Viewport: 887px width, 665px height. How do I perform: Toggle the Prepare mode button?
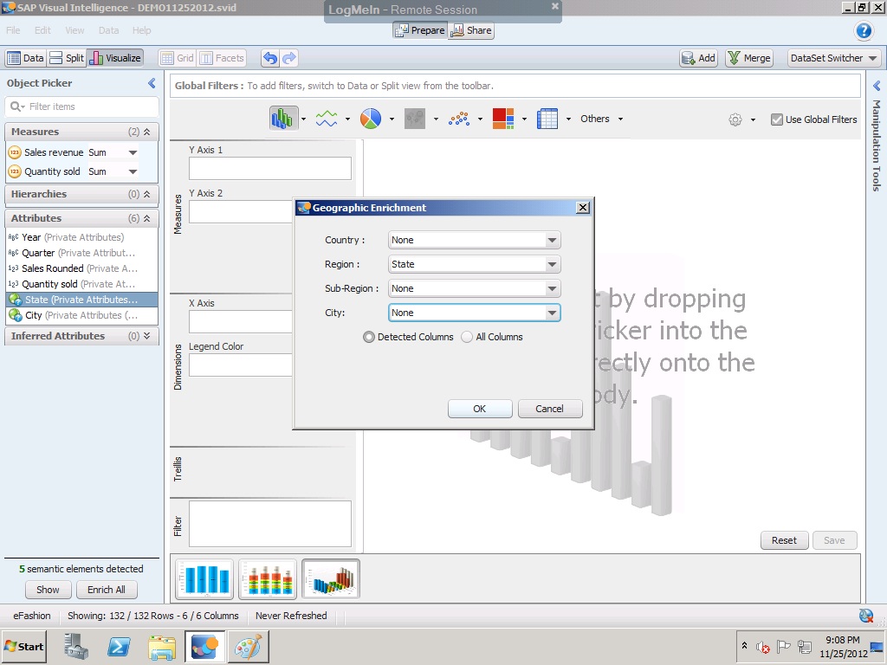coord(420,30)
